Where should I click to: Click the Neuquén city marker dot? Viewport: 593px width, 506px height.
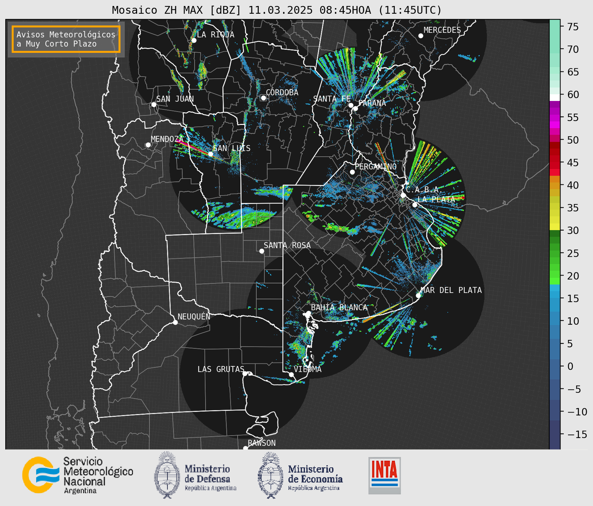(175, 322)
